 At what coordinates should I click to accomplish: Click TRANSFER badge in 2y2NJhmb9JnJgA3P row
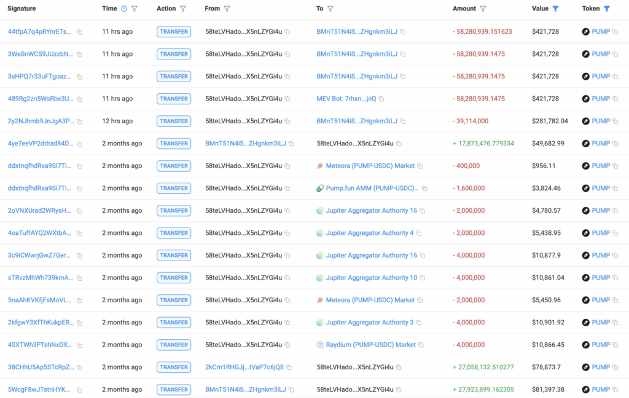174,121
